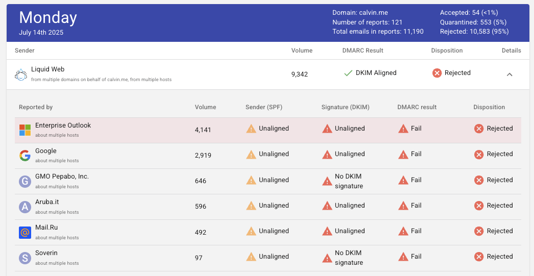Image resolution: width=534 pixels, height=276 pixels.
Task: Click the Mail.Ru logo icon
Action: click(25, 233)
